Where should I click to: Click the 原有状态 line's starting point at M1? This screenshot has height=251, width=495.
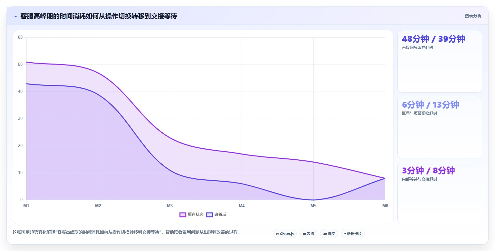[x=26, y=62]
